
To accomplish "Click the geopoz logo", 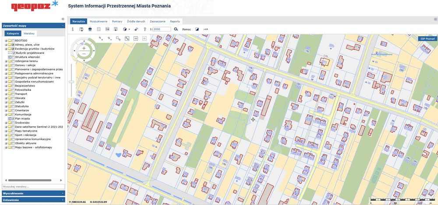I will coord(35,6).
